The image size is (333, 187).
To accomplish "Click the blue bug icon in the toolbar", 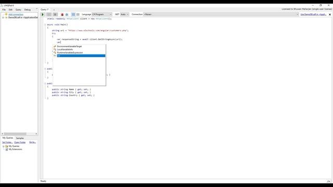I will [67, 15].
